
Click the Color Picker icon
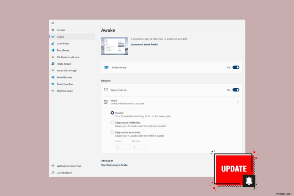(53, 43)
